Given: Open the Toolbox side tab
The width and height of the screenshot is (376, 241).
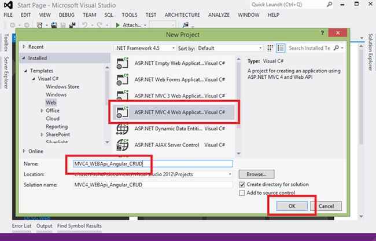Looking at the screenshot, I should 6,42.
